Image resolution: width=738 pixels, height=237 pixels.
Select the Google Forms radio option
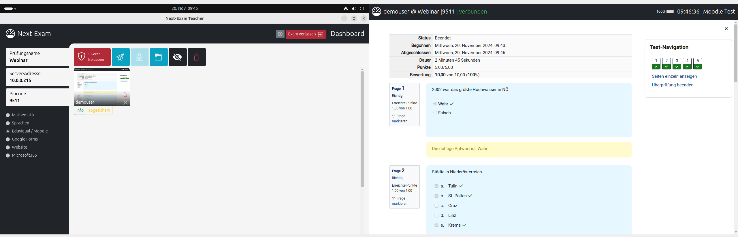8,139
